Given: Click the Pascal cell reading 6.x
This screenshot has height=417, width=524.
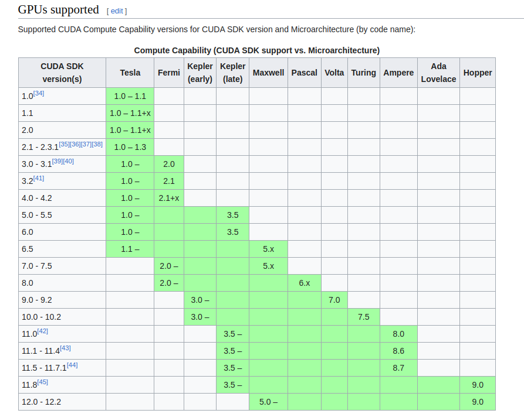Looking at the screenshot, I should (x=304, y=283).
